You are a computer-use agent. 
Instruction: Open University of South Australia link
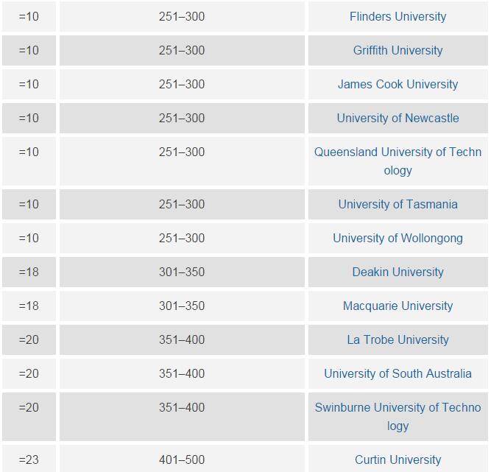[x=398, y=373]
